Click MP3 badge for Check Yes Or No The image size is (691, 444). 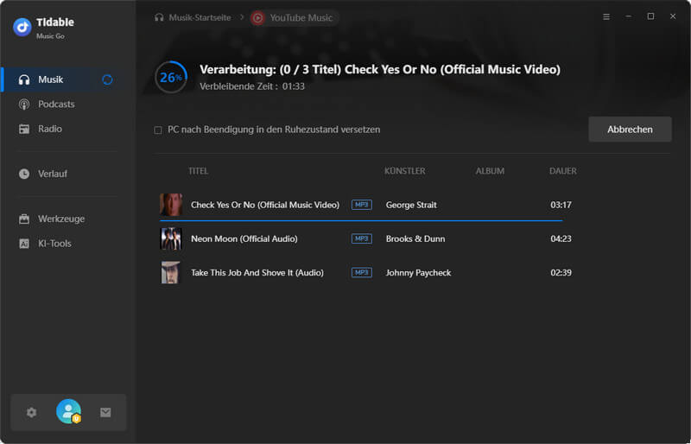[x=361, y=205]
